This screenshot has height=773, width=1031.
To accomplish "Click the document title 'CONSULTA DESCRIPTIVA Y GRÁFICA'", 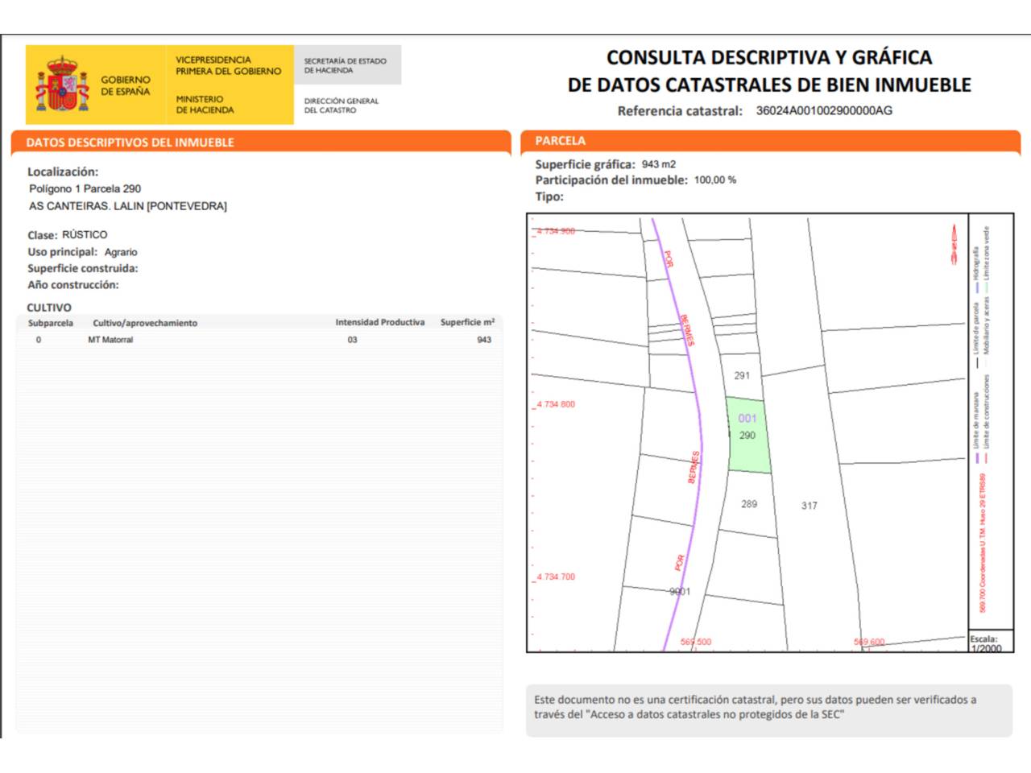I will tap(769, 57).
